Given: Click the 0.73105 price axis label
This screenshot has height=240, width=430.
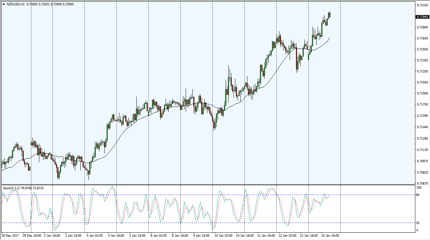Looking at the screenshot, I should click(422, 5).
